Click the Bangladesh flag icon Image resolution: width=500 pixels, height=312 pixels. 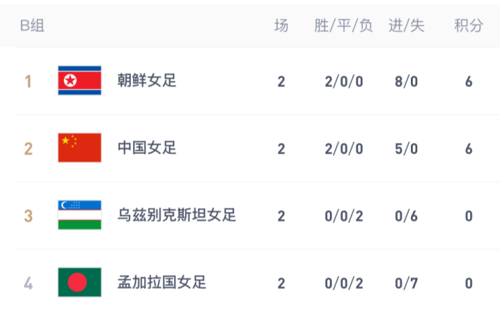point(79,283)
